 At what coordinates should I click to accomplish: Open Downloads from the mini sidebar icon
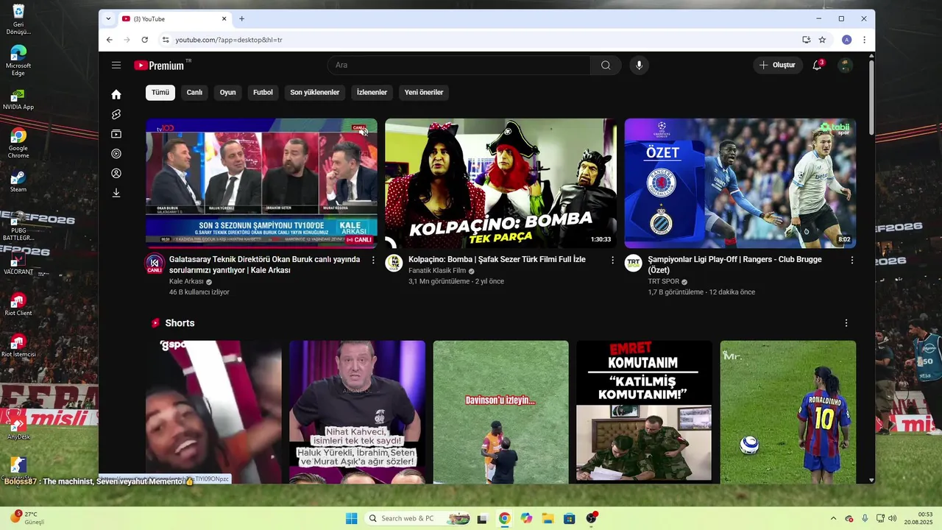[x=116, y=193]
